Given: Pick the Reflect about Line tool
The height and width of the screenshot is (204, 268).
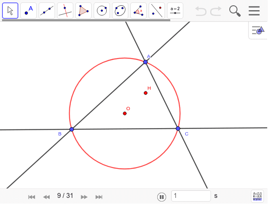Looking at the screenshot, I should pos(157,11).
